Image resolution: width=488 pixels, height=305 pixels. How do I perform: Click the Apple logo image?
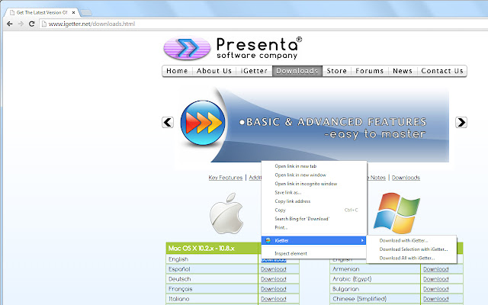pyautogui.click(x=226, y=213)
